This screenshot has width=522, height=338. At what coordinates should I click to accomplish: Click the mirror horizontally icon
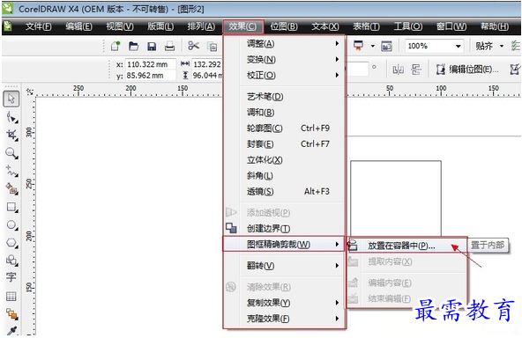399,70
